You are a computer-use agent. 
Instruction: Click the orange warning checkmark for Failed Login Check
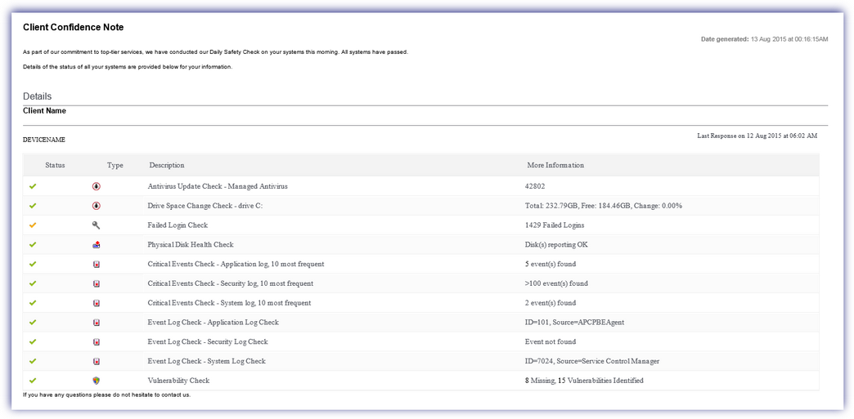[33, 225]
